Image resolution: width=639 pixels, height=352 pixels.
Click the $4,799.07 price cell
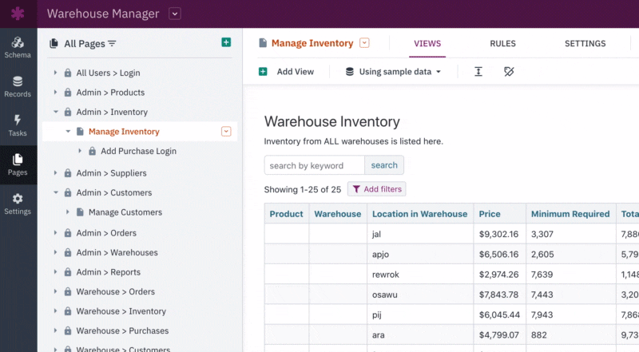pyautogui.click(x=500, y=335)
